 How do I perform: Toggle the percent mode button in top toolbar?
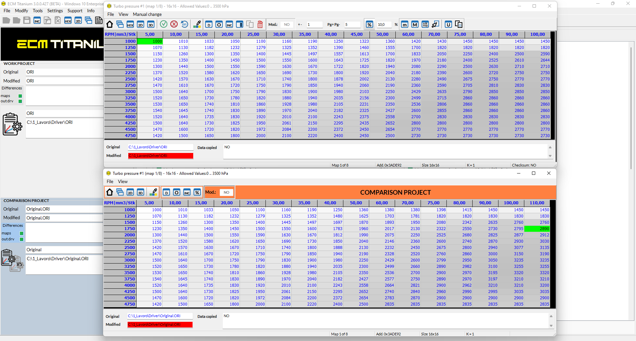pyautogui.click(x=369, y=24)
